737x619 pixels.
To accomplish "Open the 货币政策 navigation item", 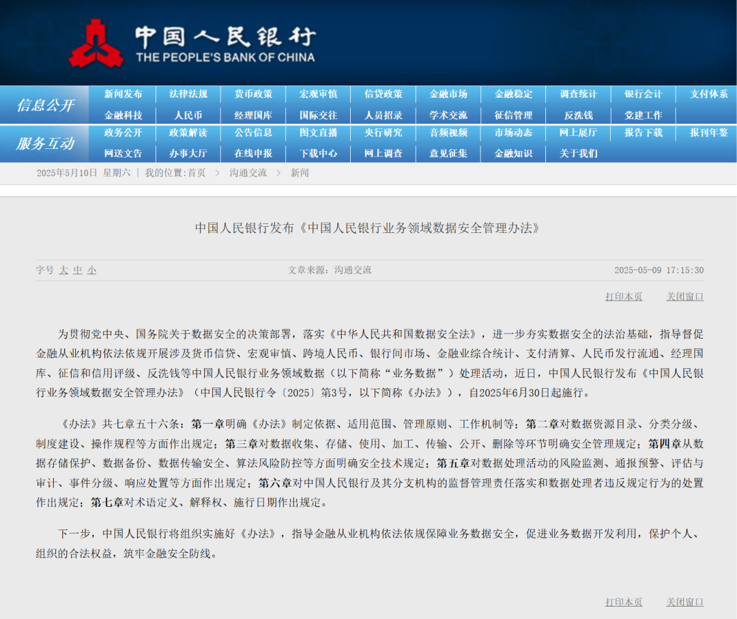I will click(253, 94).
